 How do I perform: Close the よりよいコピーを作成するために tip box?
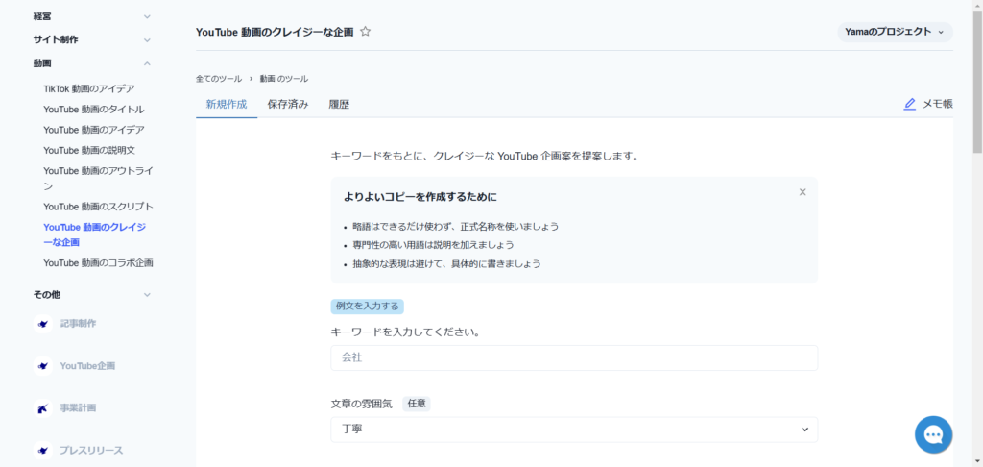click(x=803, y=192)
